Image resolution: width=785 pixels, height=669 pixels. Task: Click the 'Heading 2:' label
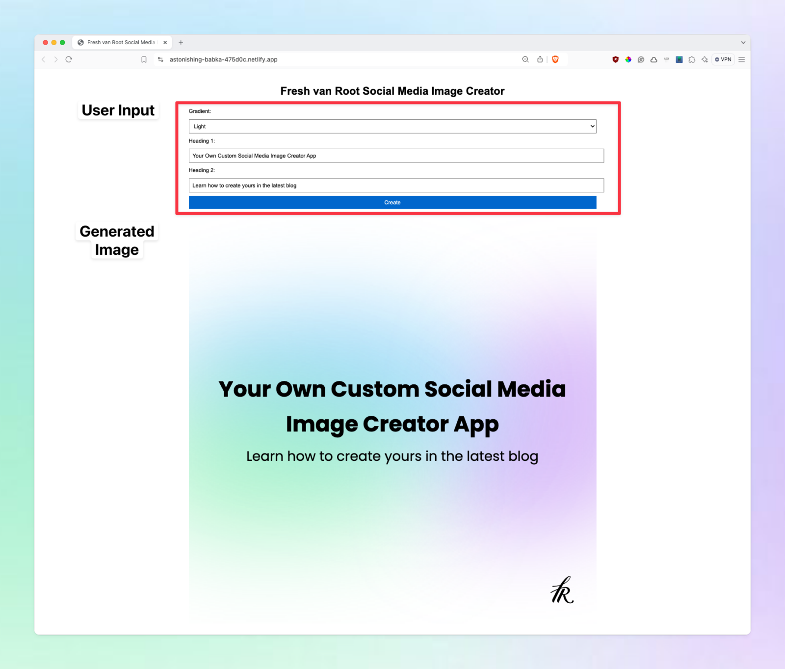click(202, 170)
